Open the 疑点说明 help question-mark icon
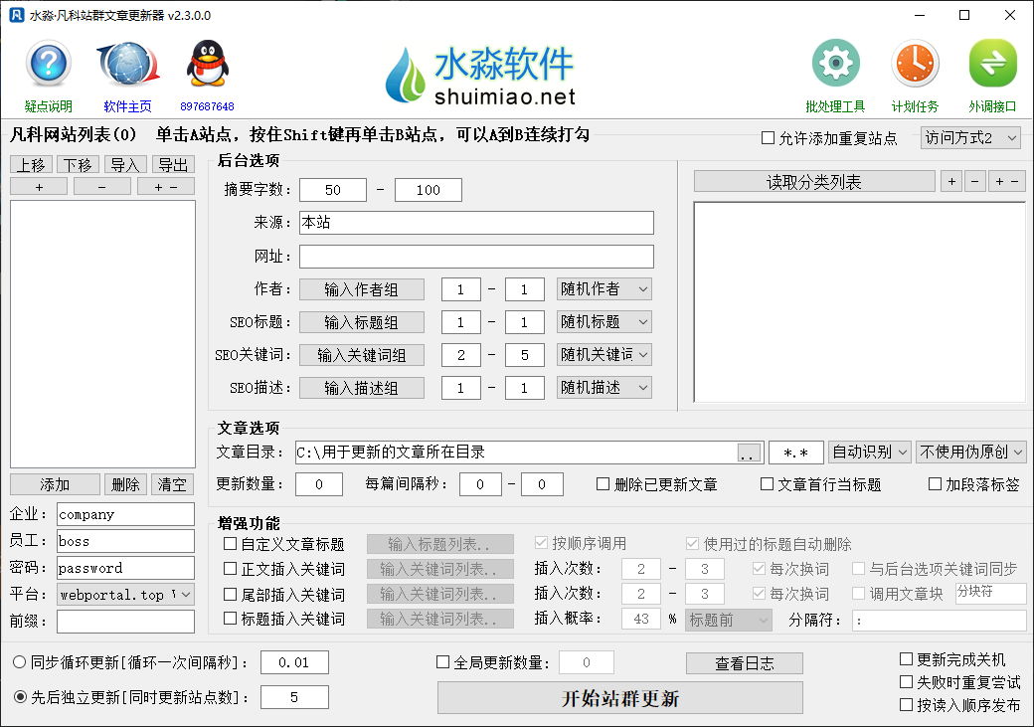Screen dimensions: 1034x727 pos(48,64)
